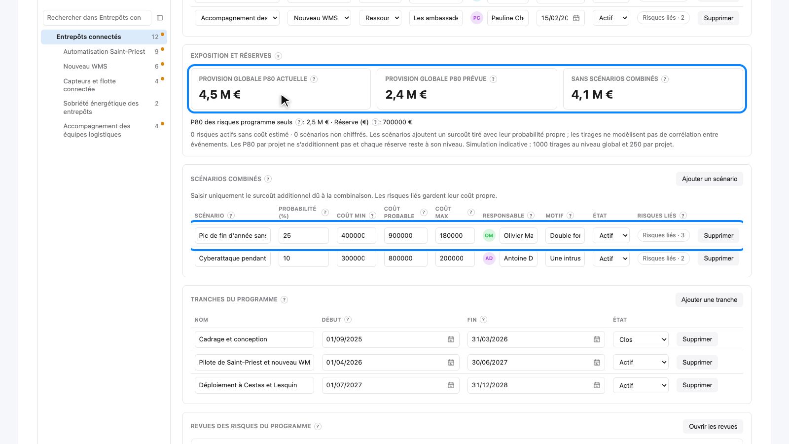Show help for Sans scénarios combinés
789x444 pixels.
click(665, 79)
